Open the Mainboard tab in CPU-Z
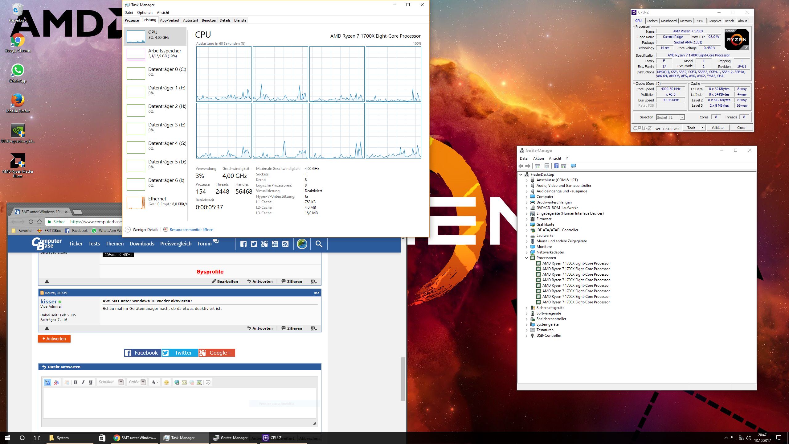 (x=668, y=21)
